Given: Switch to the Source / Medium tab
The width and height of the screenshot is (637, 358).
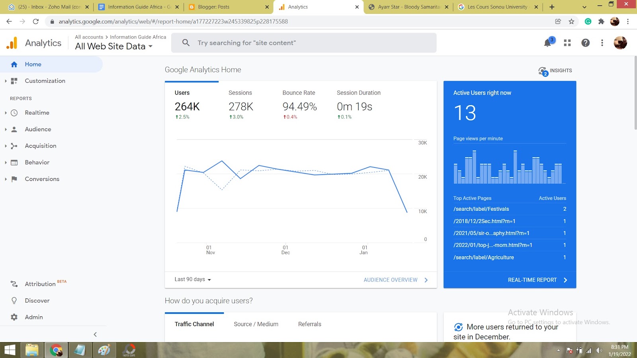Looking at the screenshot, I should (256, 324).
